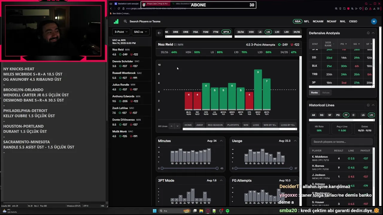Open the Opera browser taskbar icon
This screenshot has height=215, width=383.
(208, 211)
